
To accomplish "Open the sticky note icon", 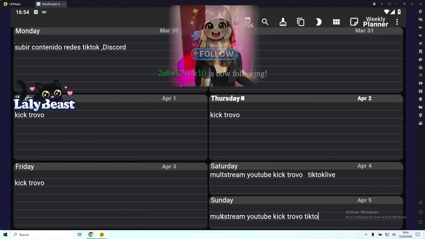I will 354,22.
